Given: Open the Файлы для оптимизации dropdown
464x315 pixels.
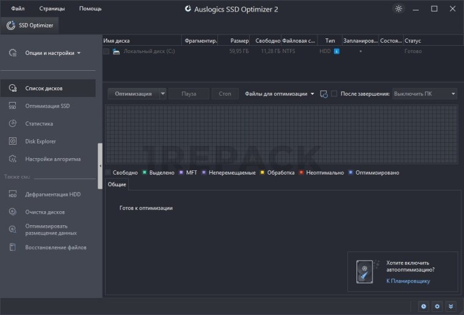Looking at the screenshot, I should pyautogui.click(x=280, y=94).
